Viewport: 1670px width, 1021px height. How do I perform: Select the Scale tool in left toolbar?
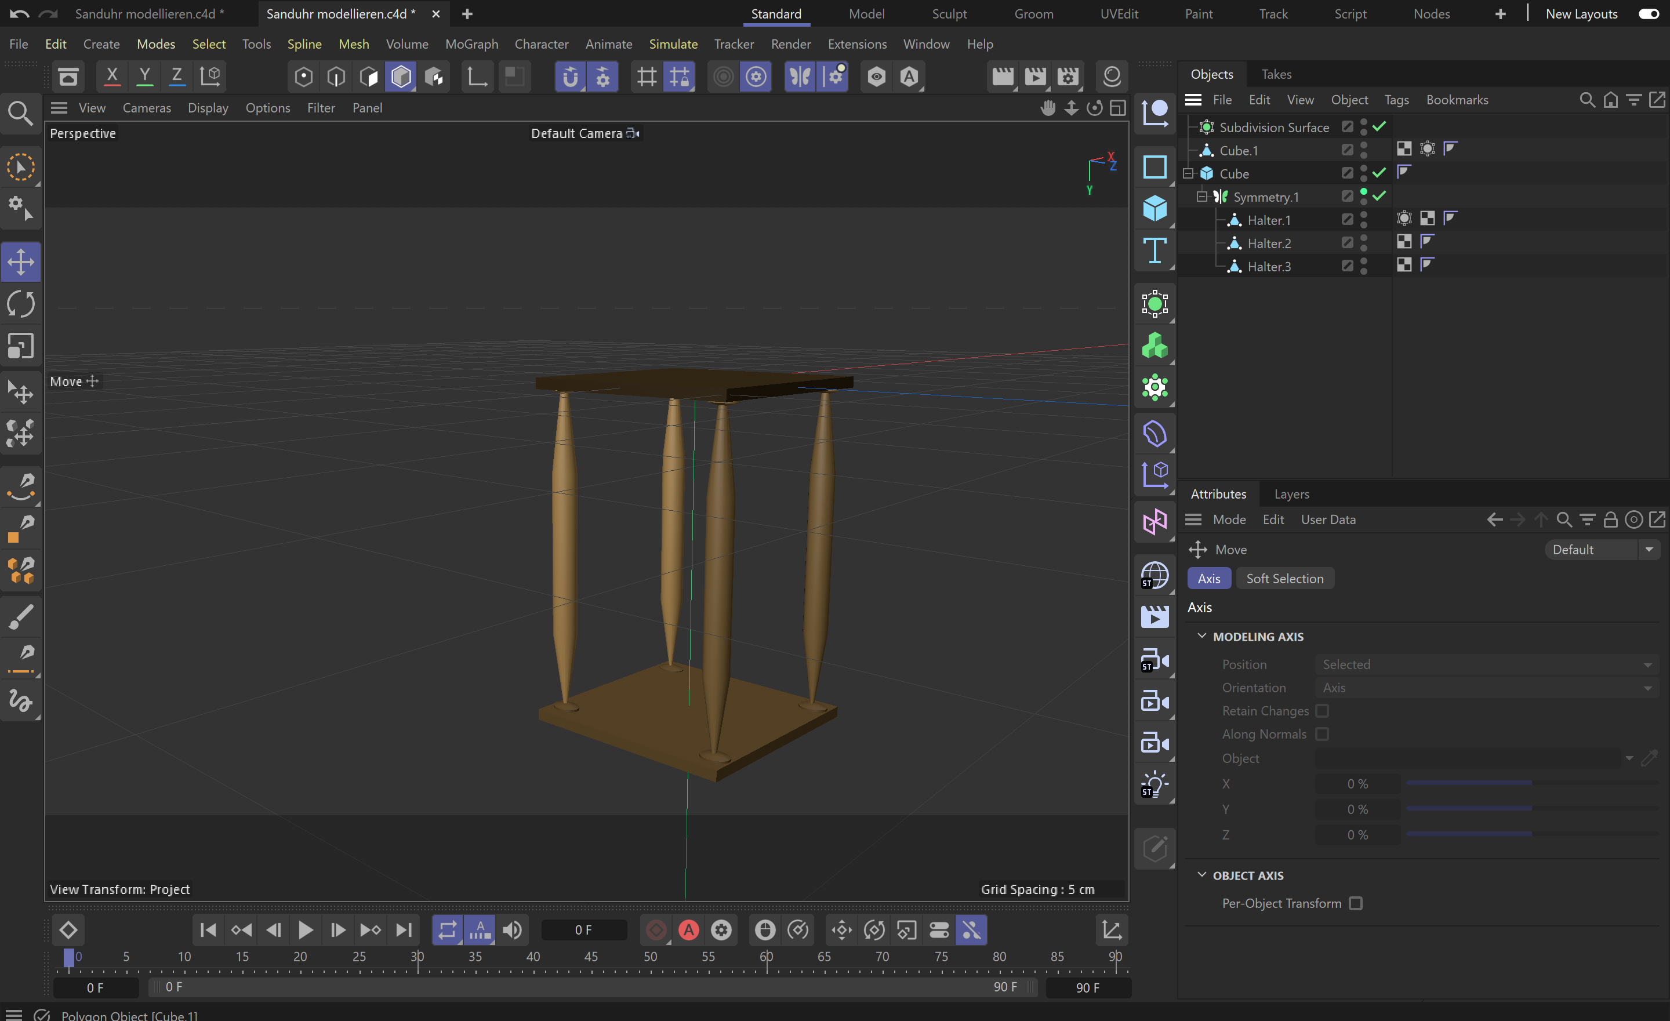tap(20, 346)
